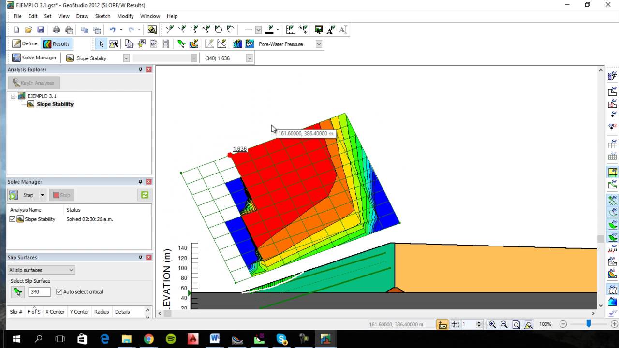This screenshot has height=348, width=619.
Task: Uncheck the Slope Stability analysis checkbox
Action: (13, 219)
